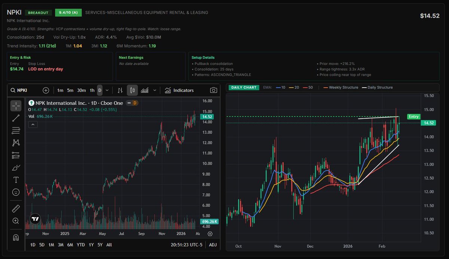Select the crosshair cursor tool
The width and height of the screenshot is (449, 259).
[x=16, y=106]
